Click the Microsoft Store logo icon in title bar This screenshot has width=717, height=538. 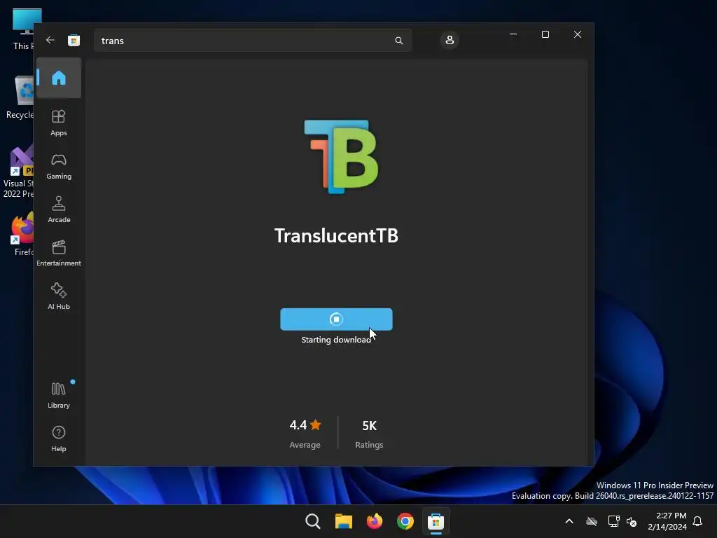[x=74, y=40]
